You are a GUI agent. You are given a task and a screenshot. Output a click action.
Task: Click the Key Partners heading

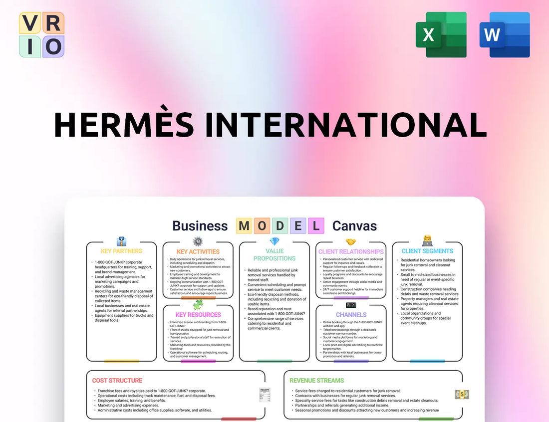[121, 251]
